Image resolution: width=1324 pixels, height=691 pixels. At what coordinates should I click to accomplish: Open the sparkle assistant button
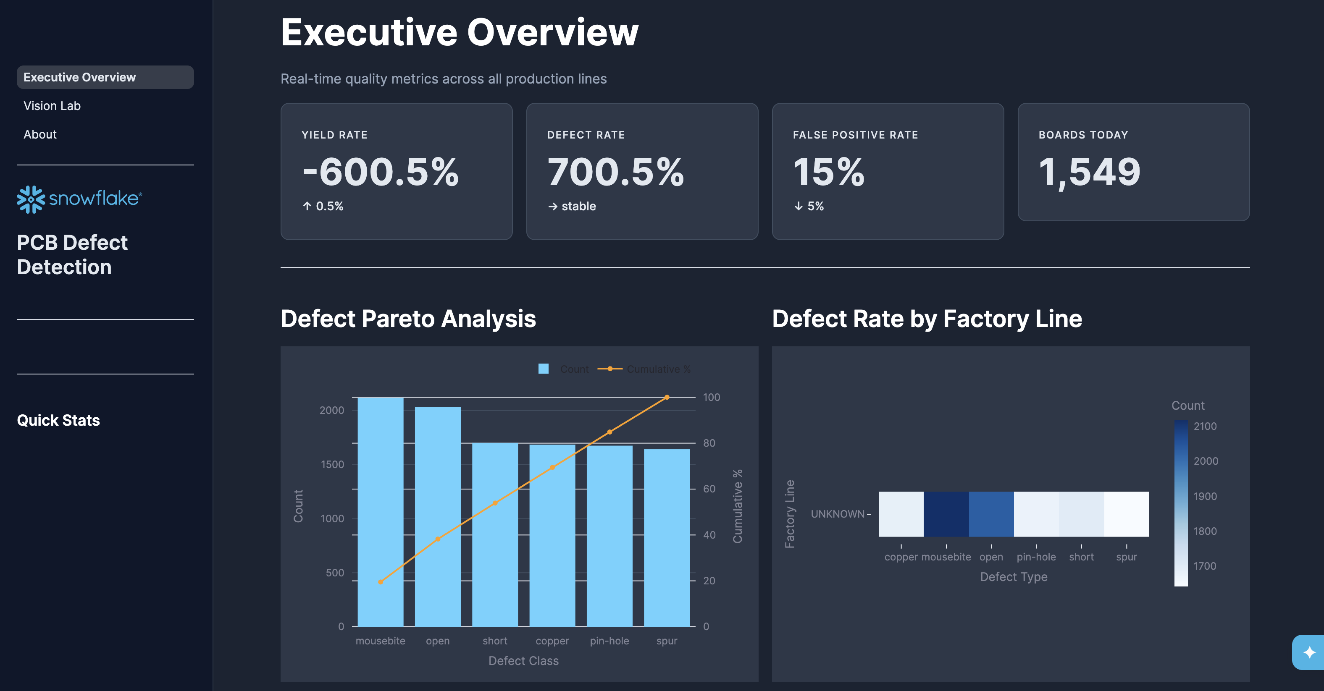(1309, 652)
